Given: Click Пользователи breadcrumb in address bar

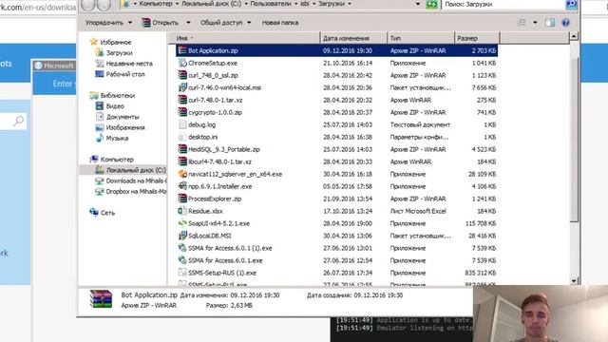Looking at the screenshot, I should pyautogui.click(x=271, y=4).
